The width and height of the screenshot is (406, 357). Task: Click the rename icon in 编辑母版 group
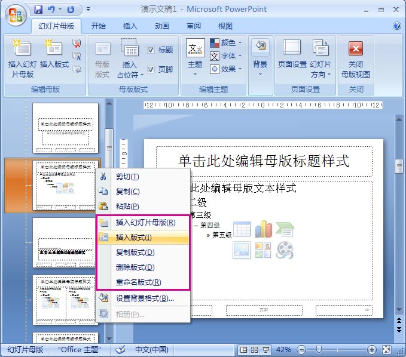[x=77, y=56]
